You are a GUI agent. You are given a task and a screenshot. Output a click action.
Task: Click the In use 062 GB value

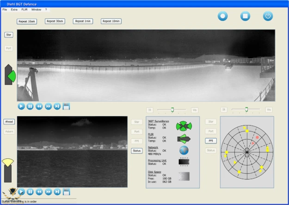click(167, 182)
